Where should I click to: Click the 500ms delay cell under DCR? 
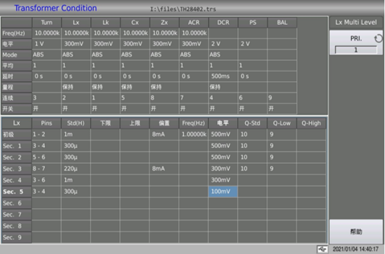click(223, 76)
